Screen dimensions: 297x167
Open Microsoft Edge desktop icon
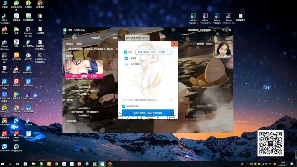click(x=5, y=84)
